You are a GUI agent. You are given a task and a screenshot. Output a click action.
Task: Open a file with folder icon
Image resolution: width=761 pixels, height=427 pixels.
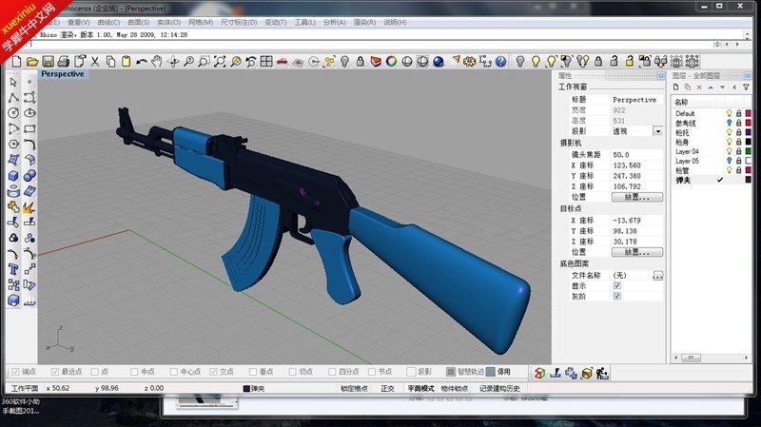point(32,62)
